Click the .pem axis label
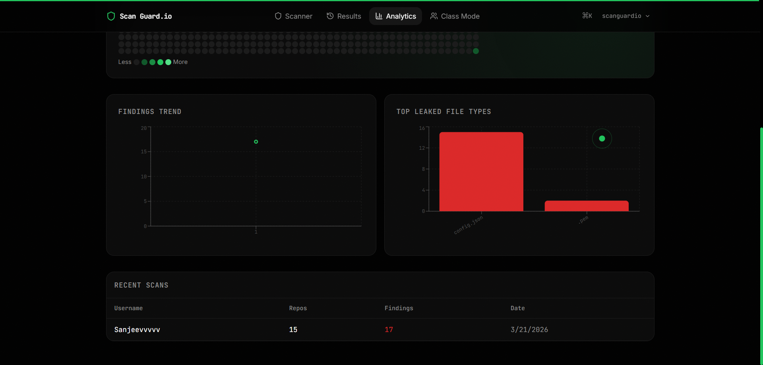 pos(583,220)
